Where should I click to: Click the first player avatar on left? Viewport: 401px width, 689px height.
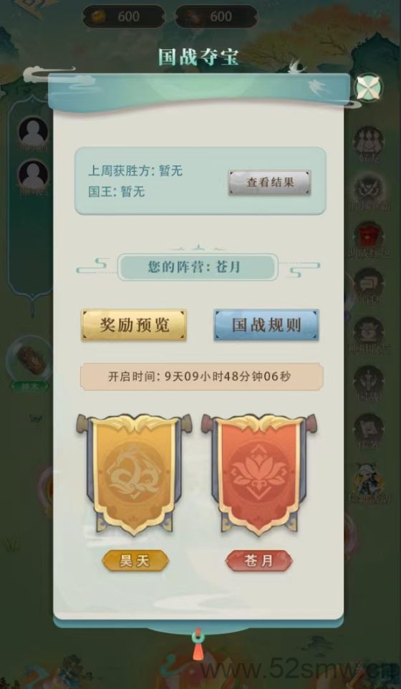pos(34,131)
